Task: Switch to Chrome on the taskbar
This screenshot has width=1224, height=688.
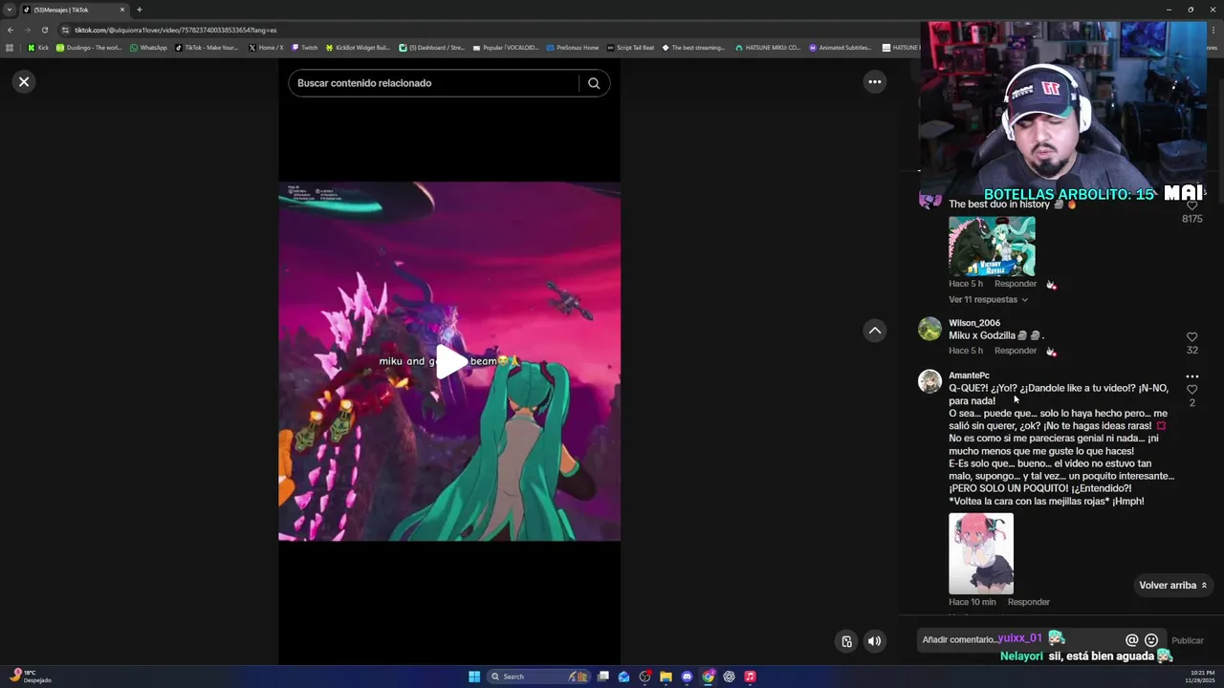Action: click(709, 677)
